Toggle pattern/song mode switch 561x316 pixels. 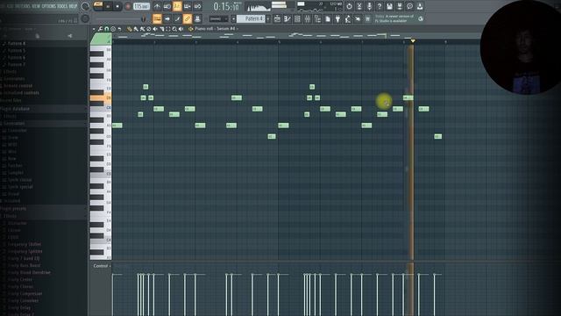98,6
